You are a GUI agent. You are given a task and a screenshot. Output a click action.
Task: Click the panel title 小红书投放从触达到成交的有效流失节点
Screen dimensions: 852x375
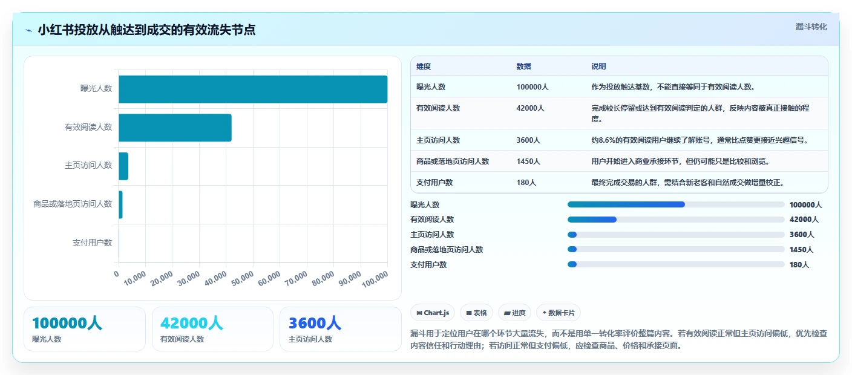point(146,30)
